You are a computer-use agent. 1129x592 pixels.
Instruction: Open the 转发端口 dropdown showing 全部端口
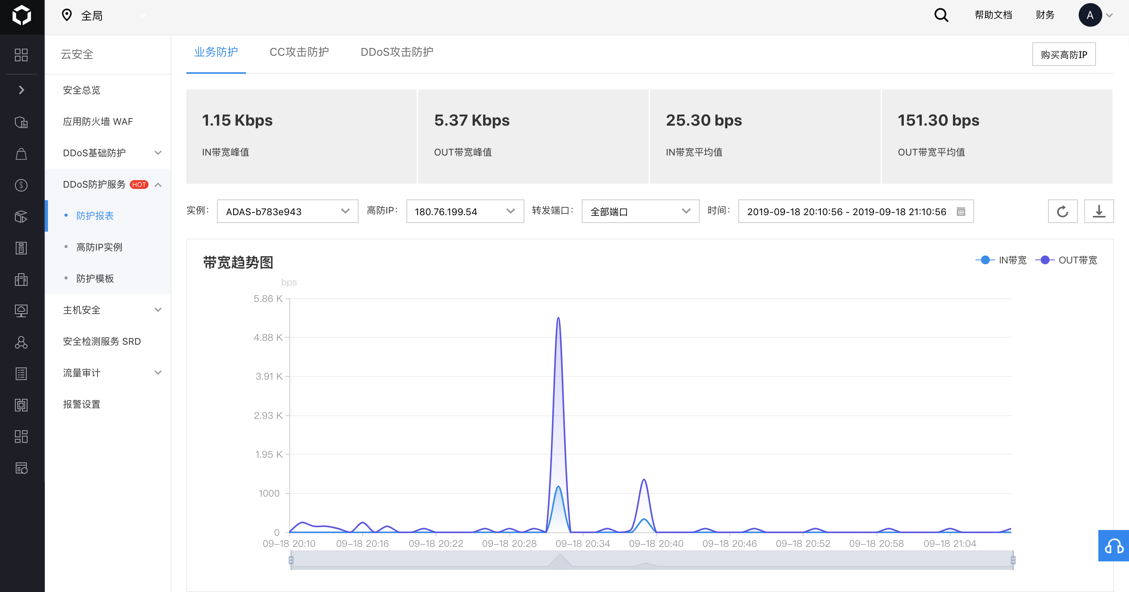(x=640, y=212)
